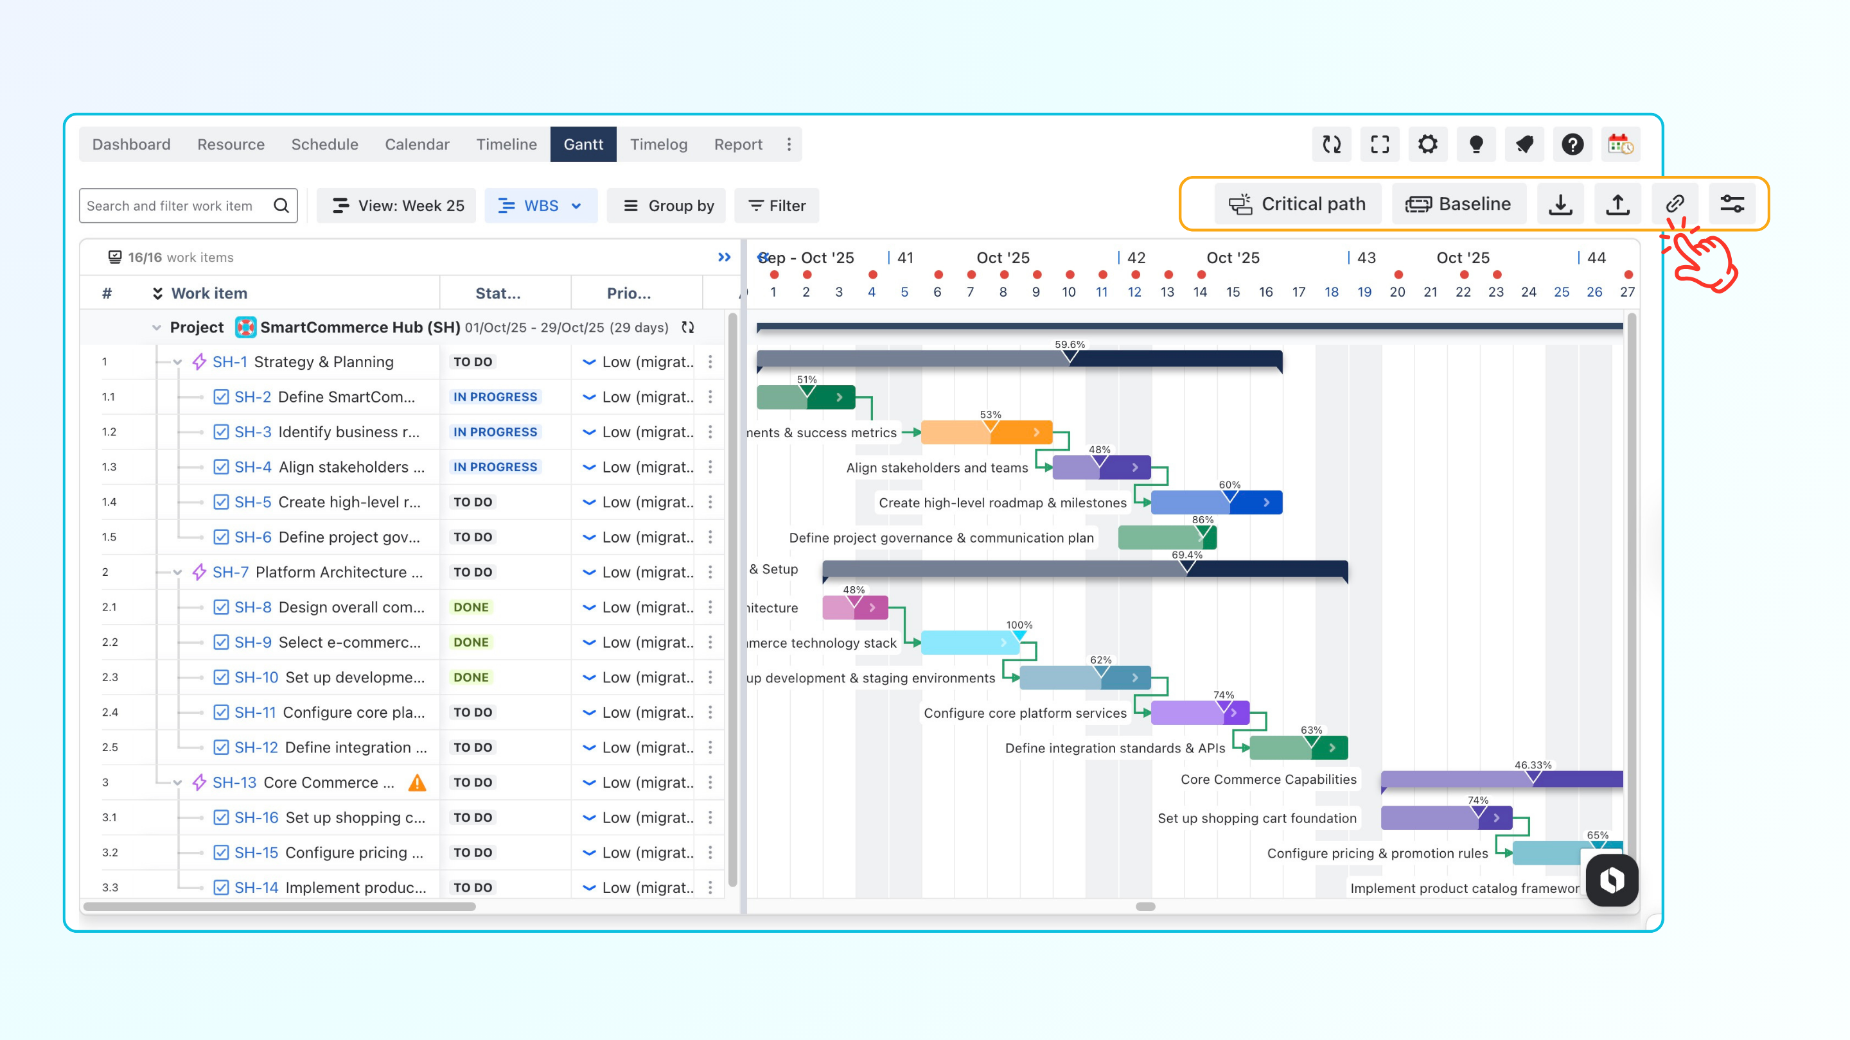Click the download export icon
1850x1040 pixels.
pos(1560,205)
